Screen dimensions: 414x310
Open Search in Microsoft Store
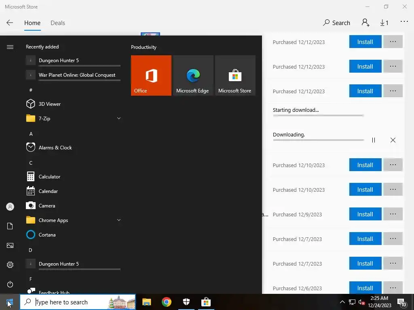336,23
